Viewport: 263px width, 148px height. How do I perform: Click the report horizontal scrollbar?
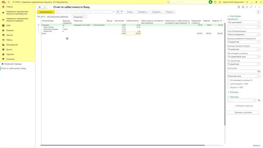tap(122, 145)
